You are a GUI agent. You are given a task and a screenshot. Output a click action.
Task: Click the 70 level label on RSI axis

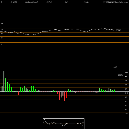click(x=2, y=30)
